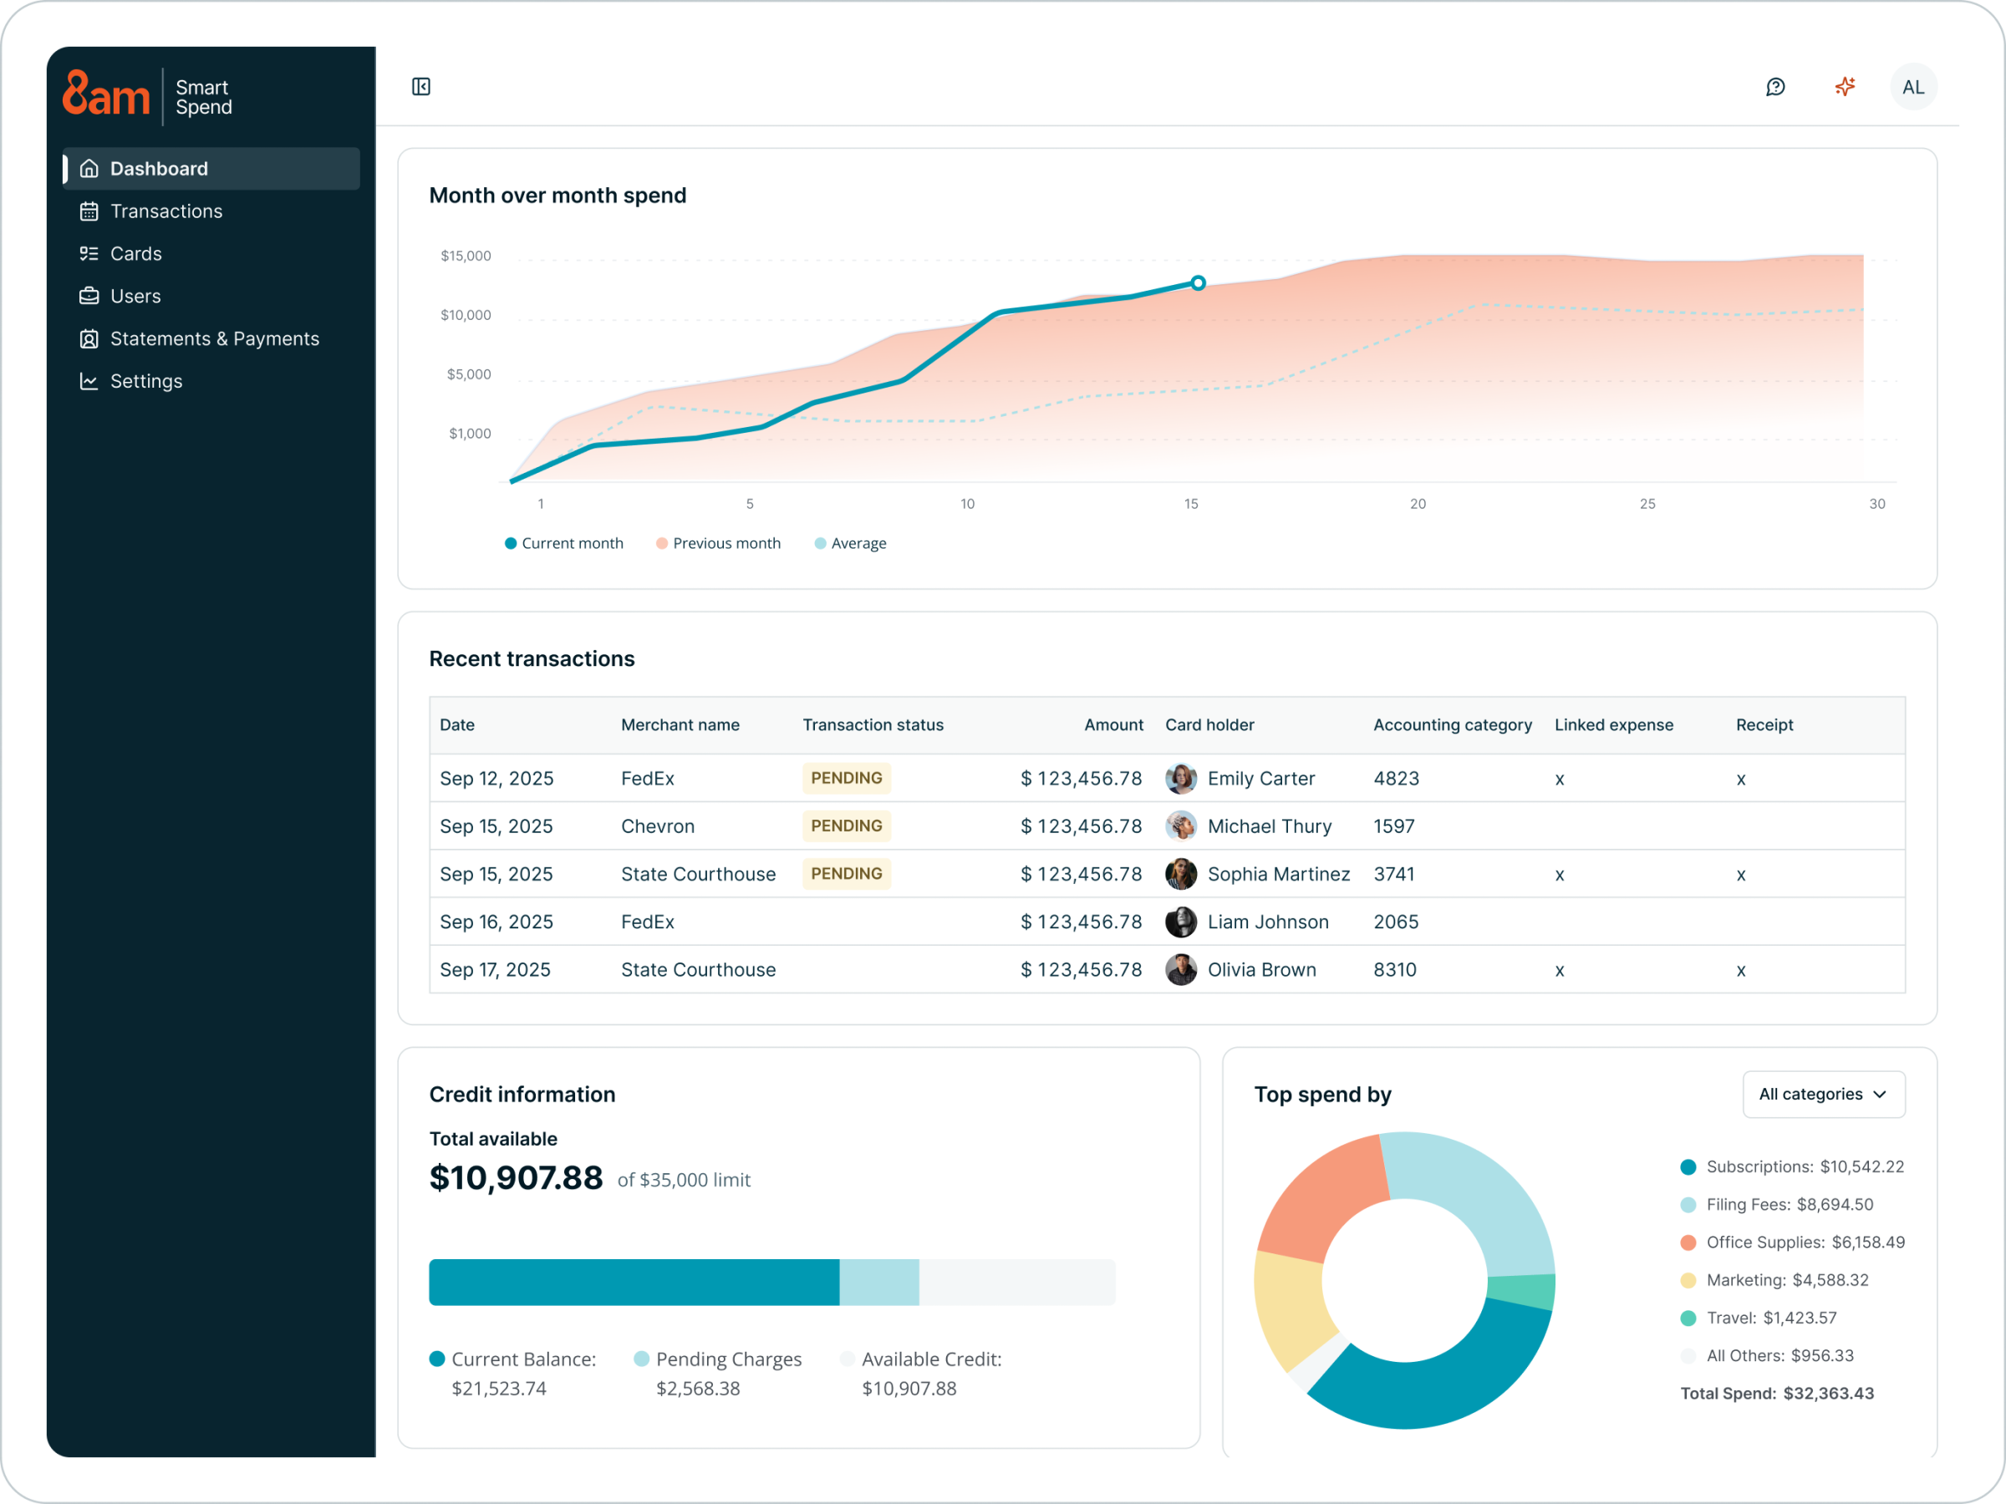Click the Subscriptions teal color swatch
The image size is (2006, 1504).
click(1688, 1166)
